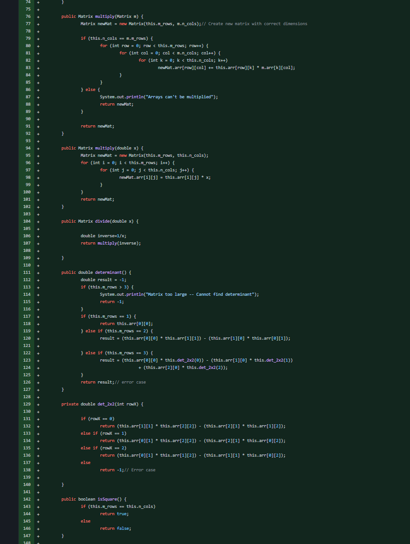Click the 'isSquare' method name

tap(107, 499)
